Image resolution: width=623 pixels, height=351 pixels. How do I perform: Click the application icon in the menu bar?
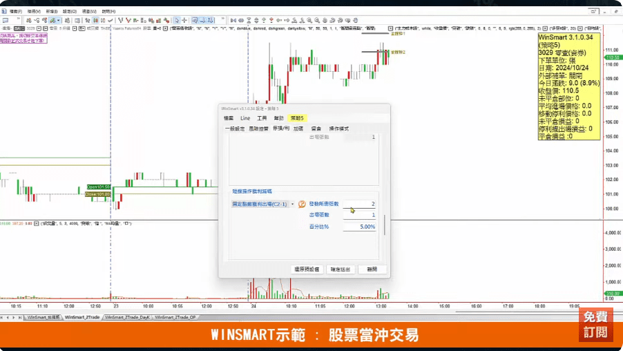pyautogui.click(x=4, y=11)
